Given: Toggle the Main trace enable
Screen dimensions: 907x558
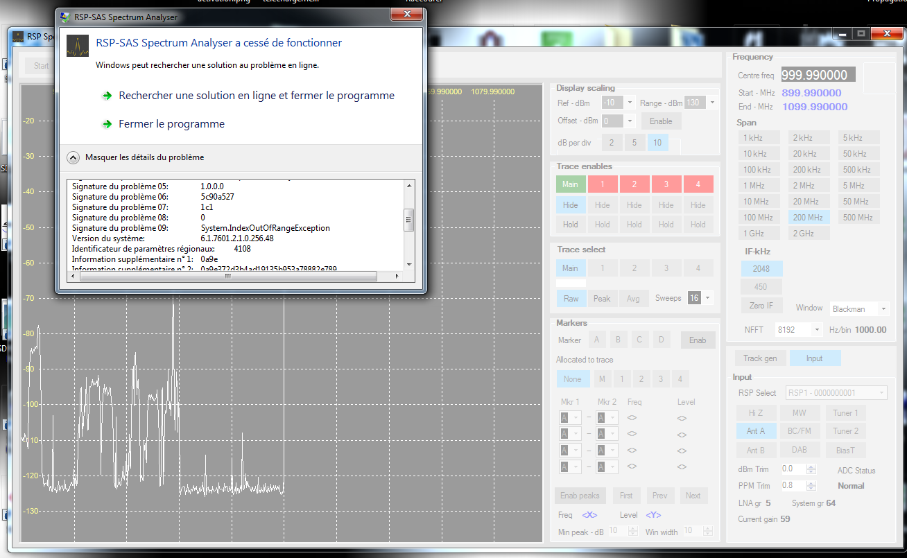Looking at the screenshot, I should (570, 184).
